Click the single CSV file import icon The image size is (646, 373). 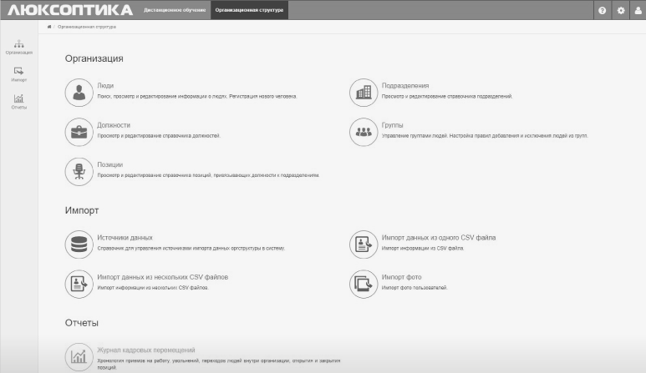(x=364, y=244)
